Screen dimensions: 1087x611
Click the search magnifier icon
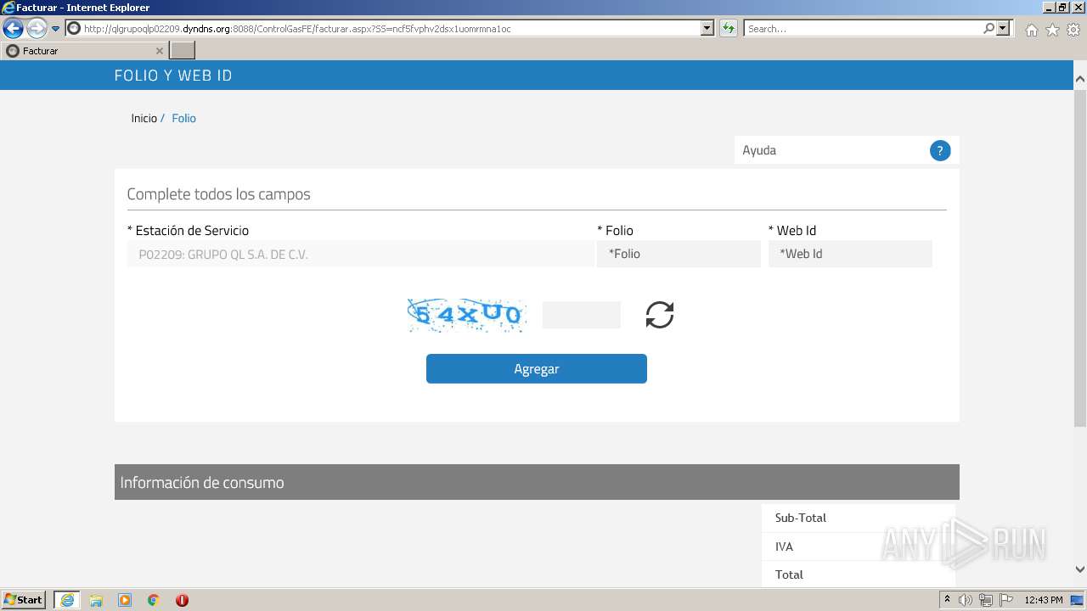[988, 28]
